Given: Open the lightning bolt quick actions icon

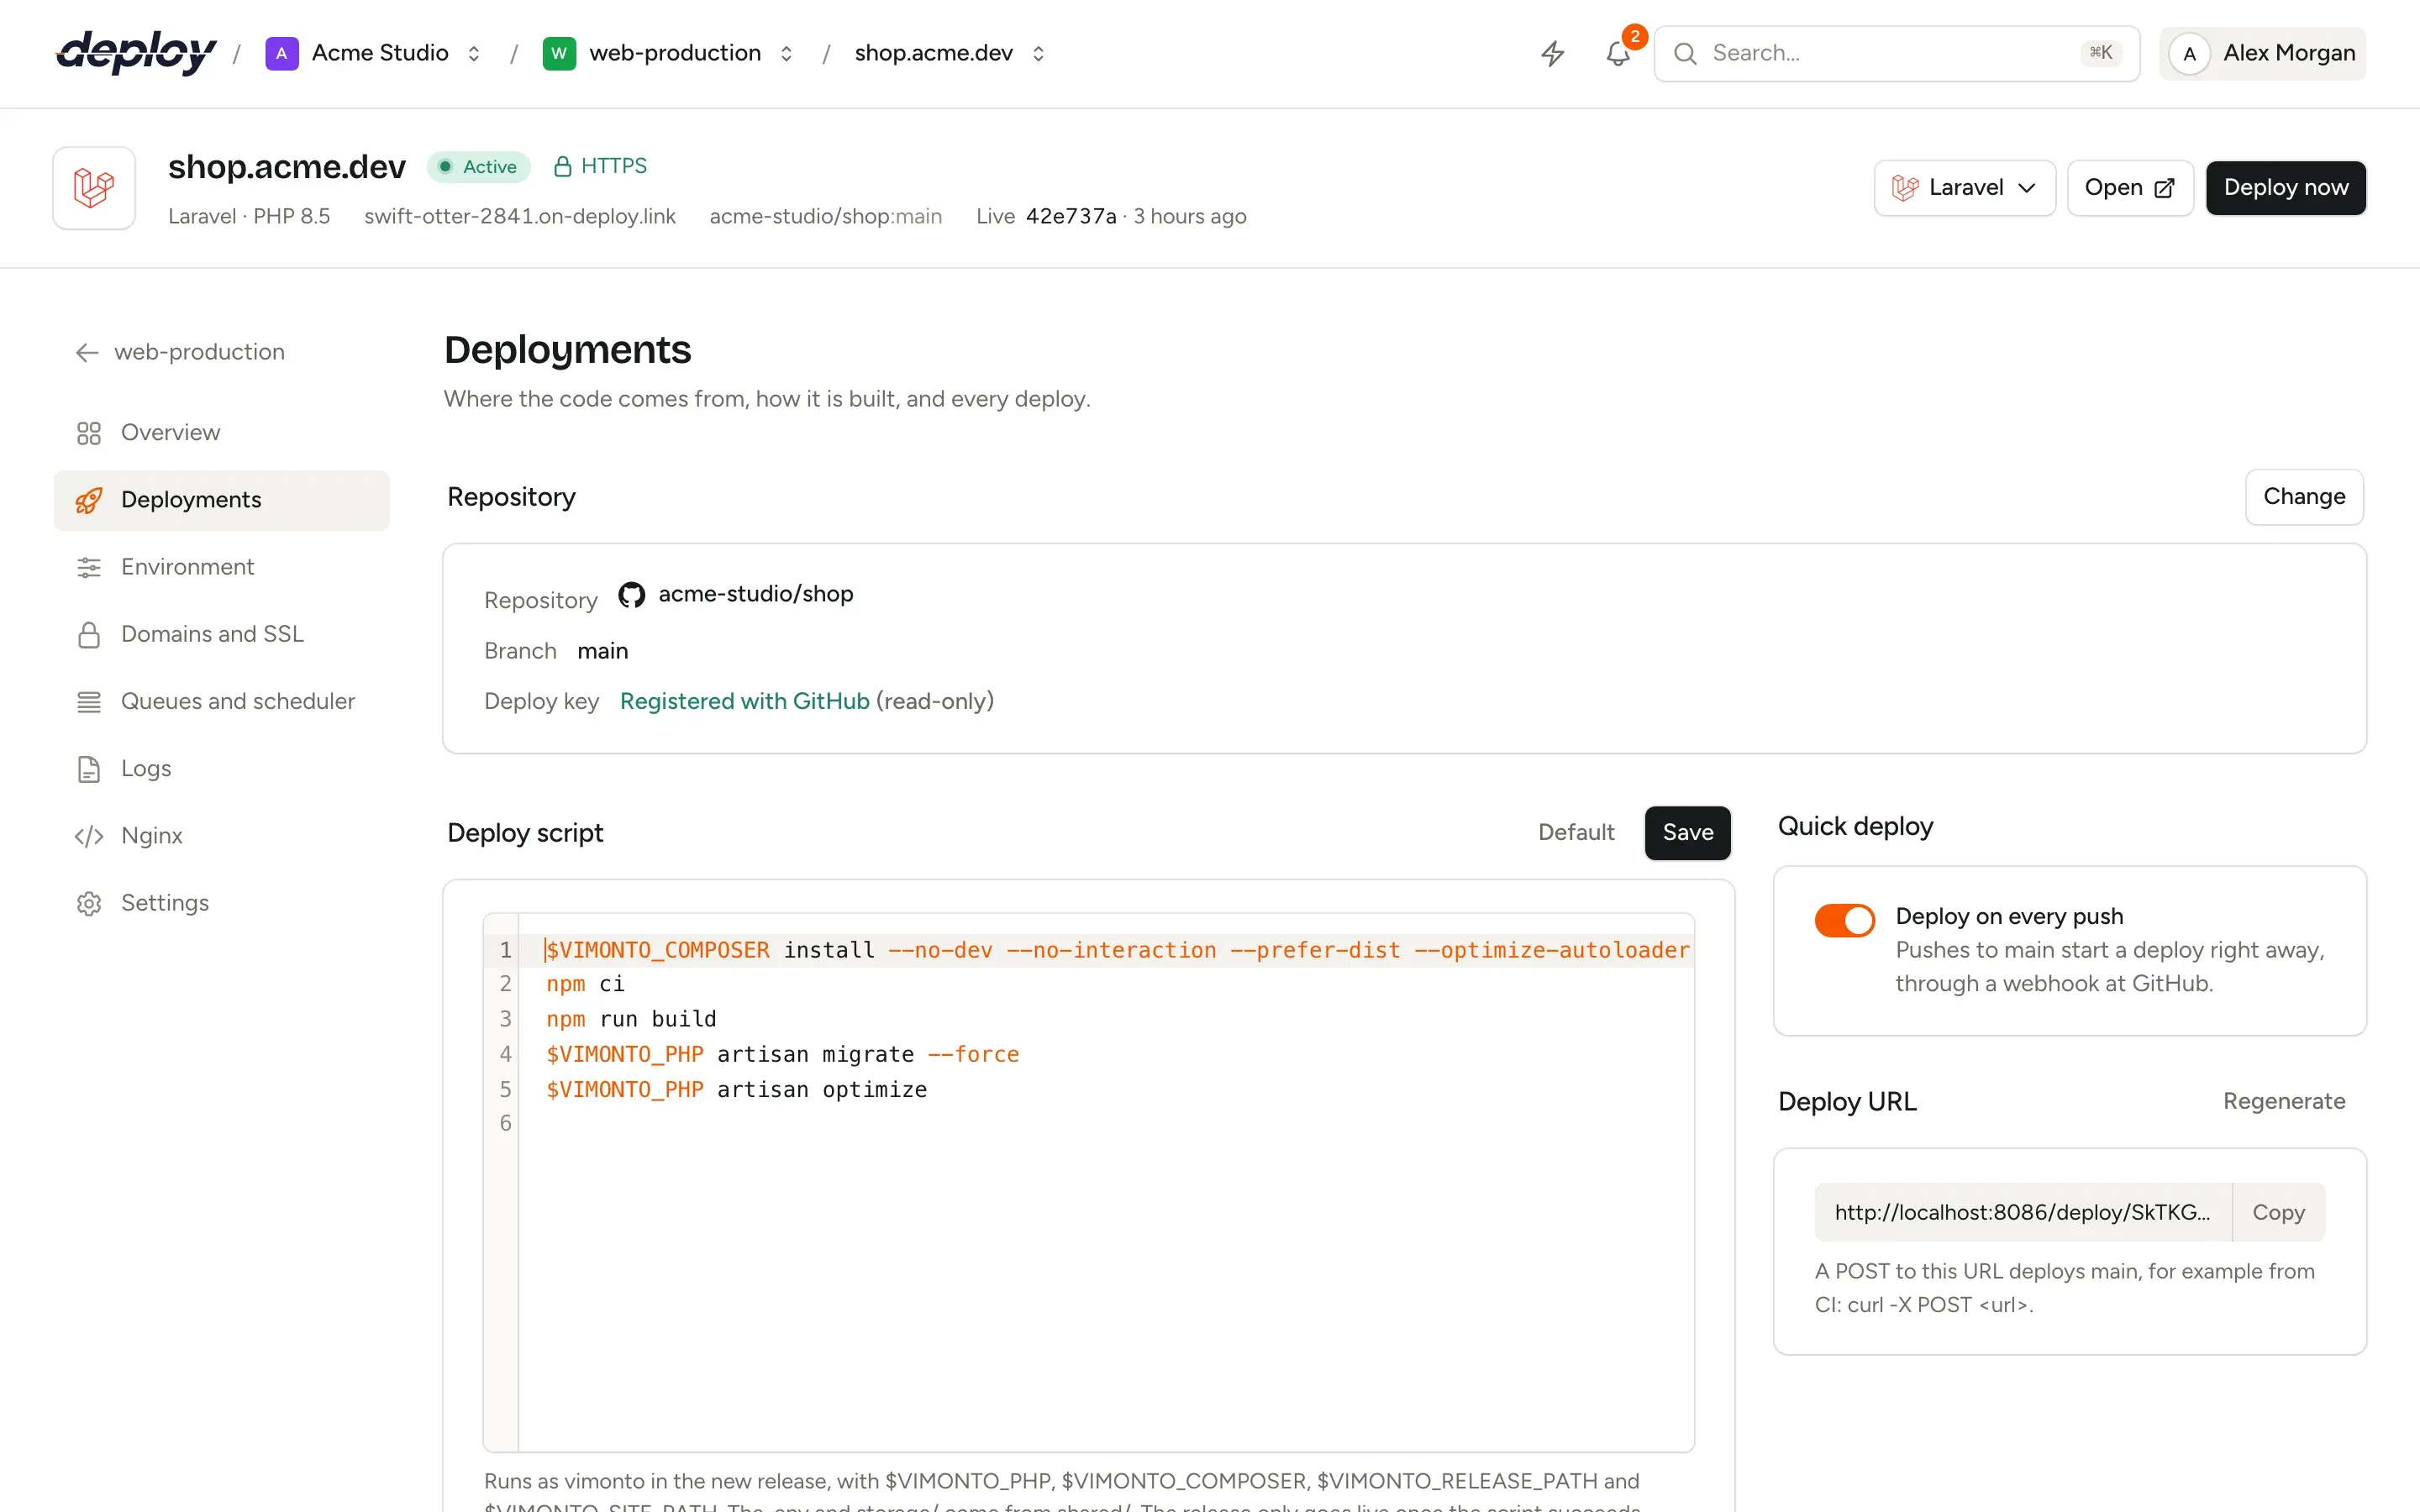Looking at the screenshot, I should (1552, 53).
